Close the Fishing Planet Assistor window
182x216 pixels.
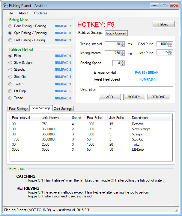coord(174,6)
